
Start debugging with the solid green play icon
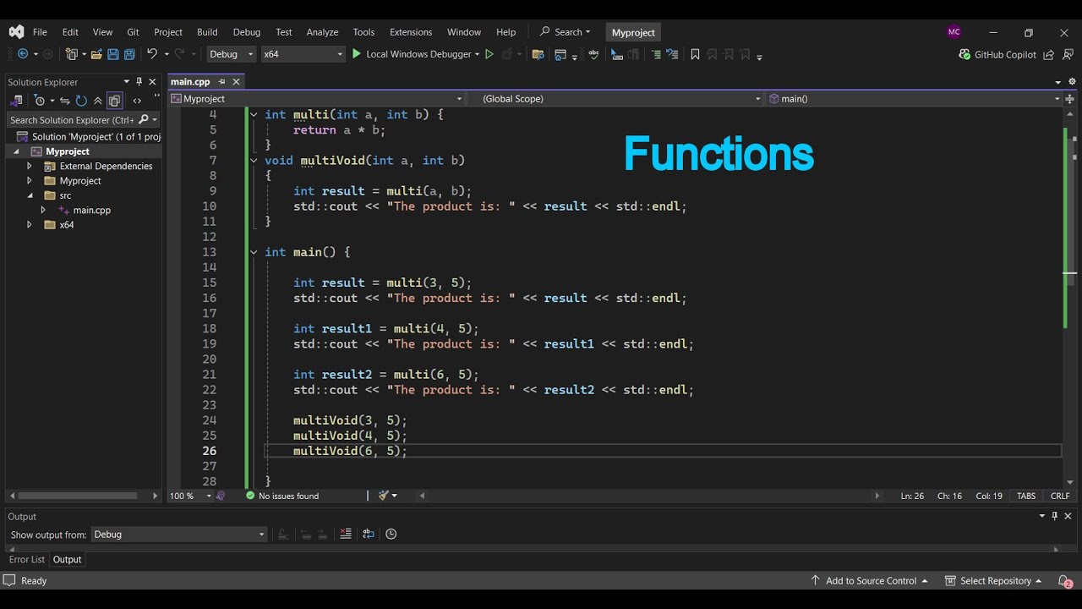coord(357,54)
